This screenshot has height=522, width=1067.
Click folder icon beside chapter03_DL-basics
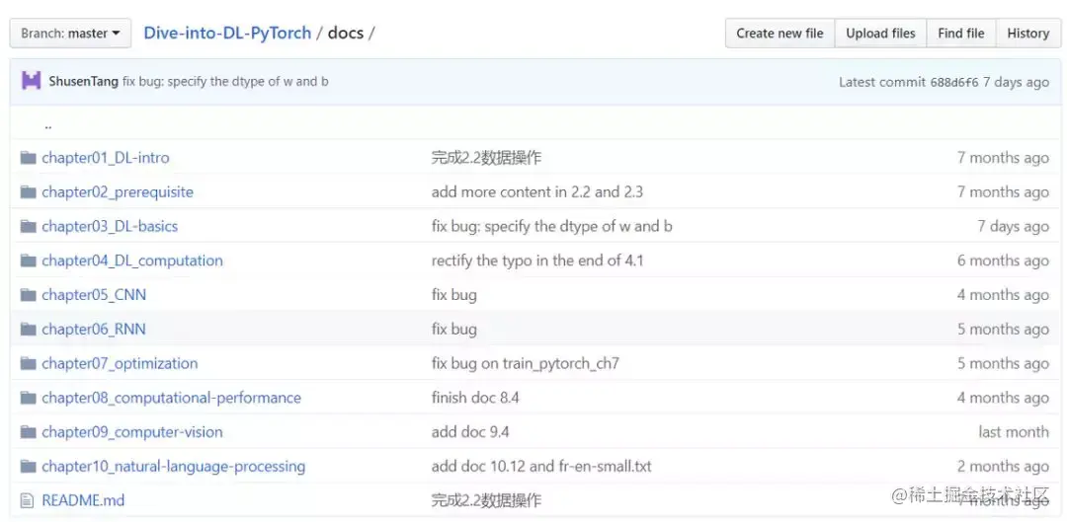pos(28,226)
